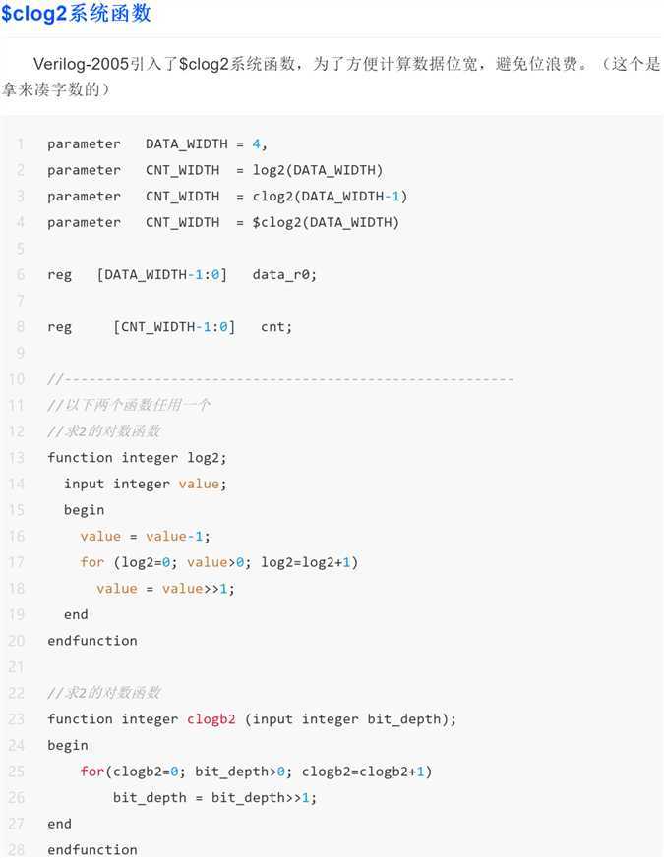Click comment 以下两个函数任用一个
The height and width of the screenshot is (858, 664).
(129, 406)
